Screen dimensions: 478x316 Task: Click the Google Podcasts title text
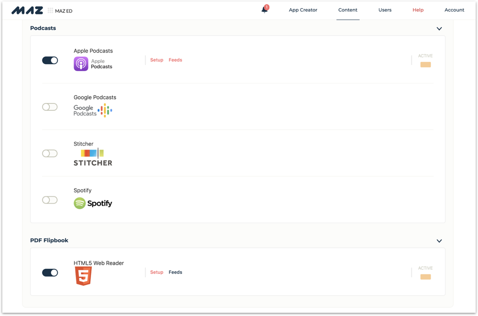(95, 97)
